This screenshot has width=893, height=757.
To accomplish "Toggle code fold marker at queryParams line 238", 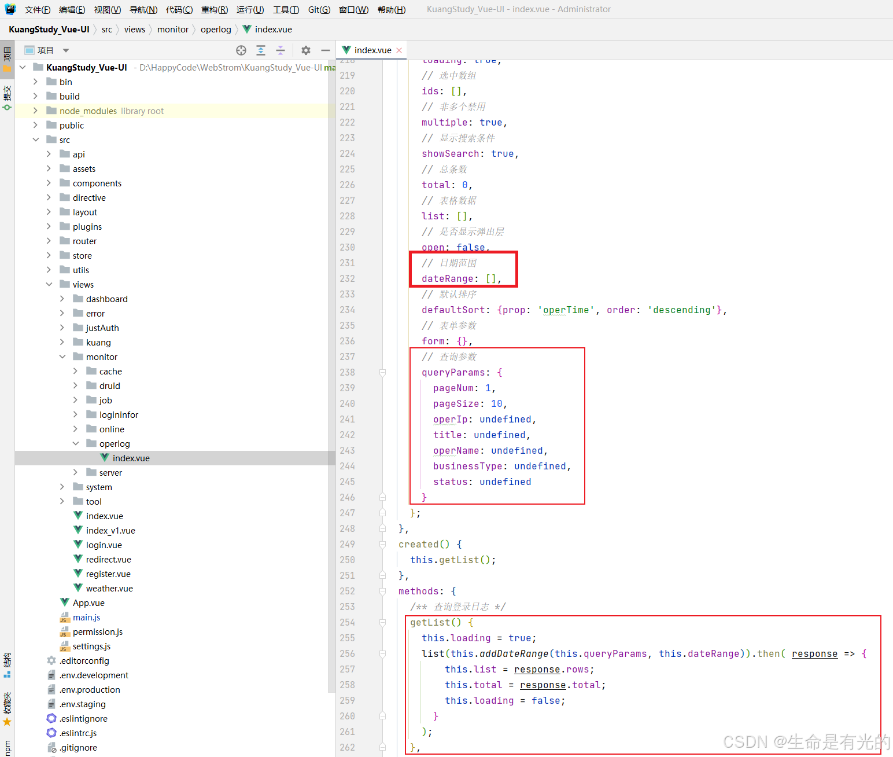I will pos(382,373).
